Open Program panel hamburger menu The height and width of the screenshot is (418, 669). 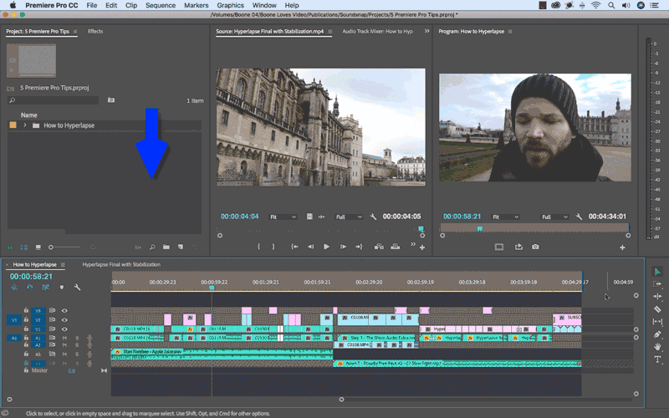click(510, 32)
